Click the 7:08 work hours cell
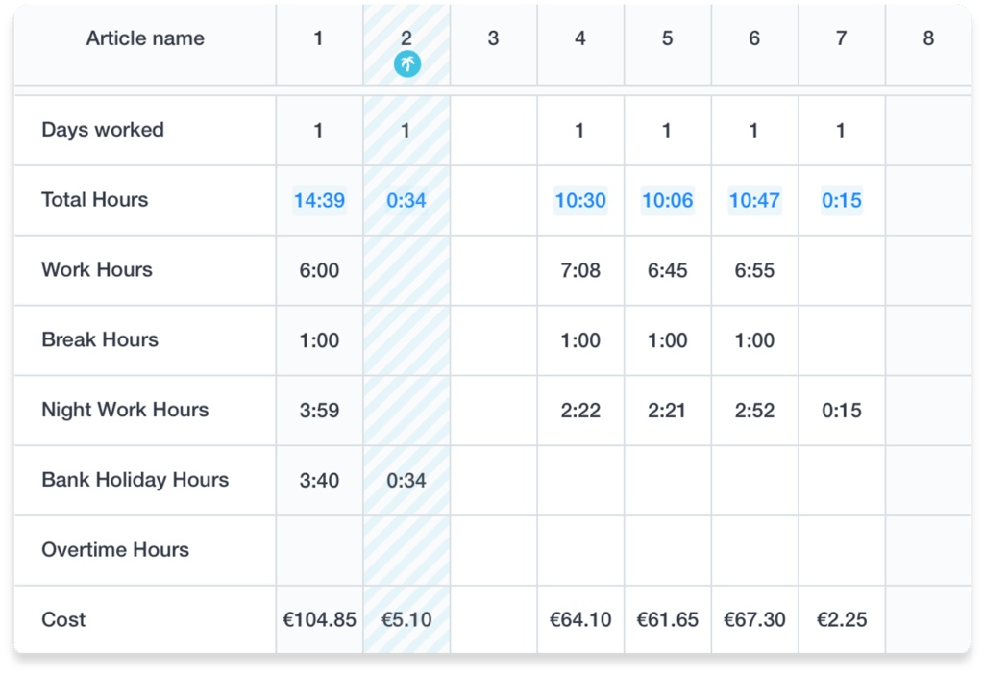 [580, 270]
